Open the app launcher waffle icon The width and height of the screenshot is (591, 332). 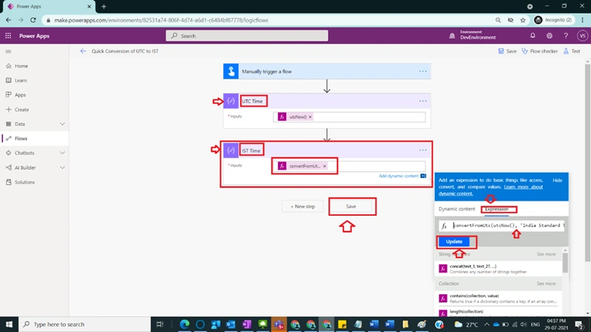8,35
